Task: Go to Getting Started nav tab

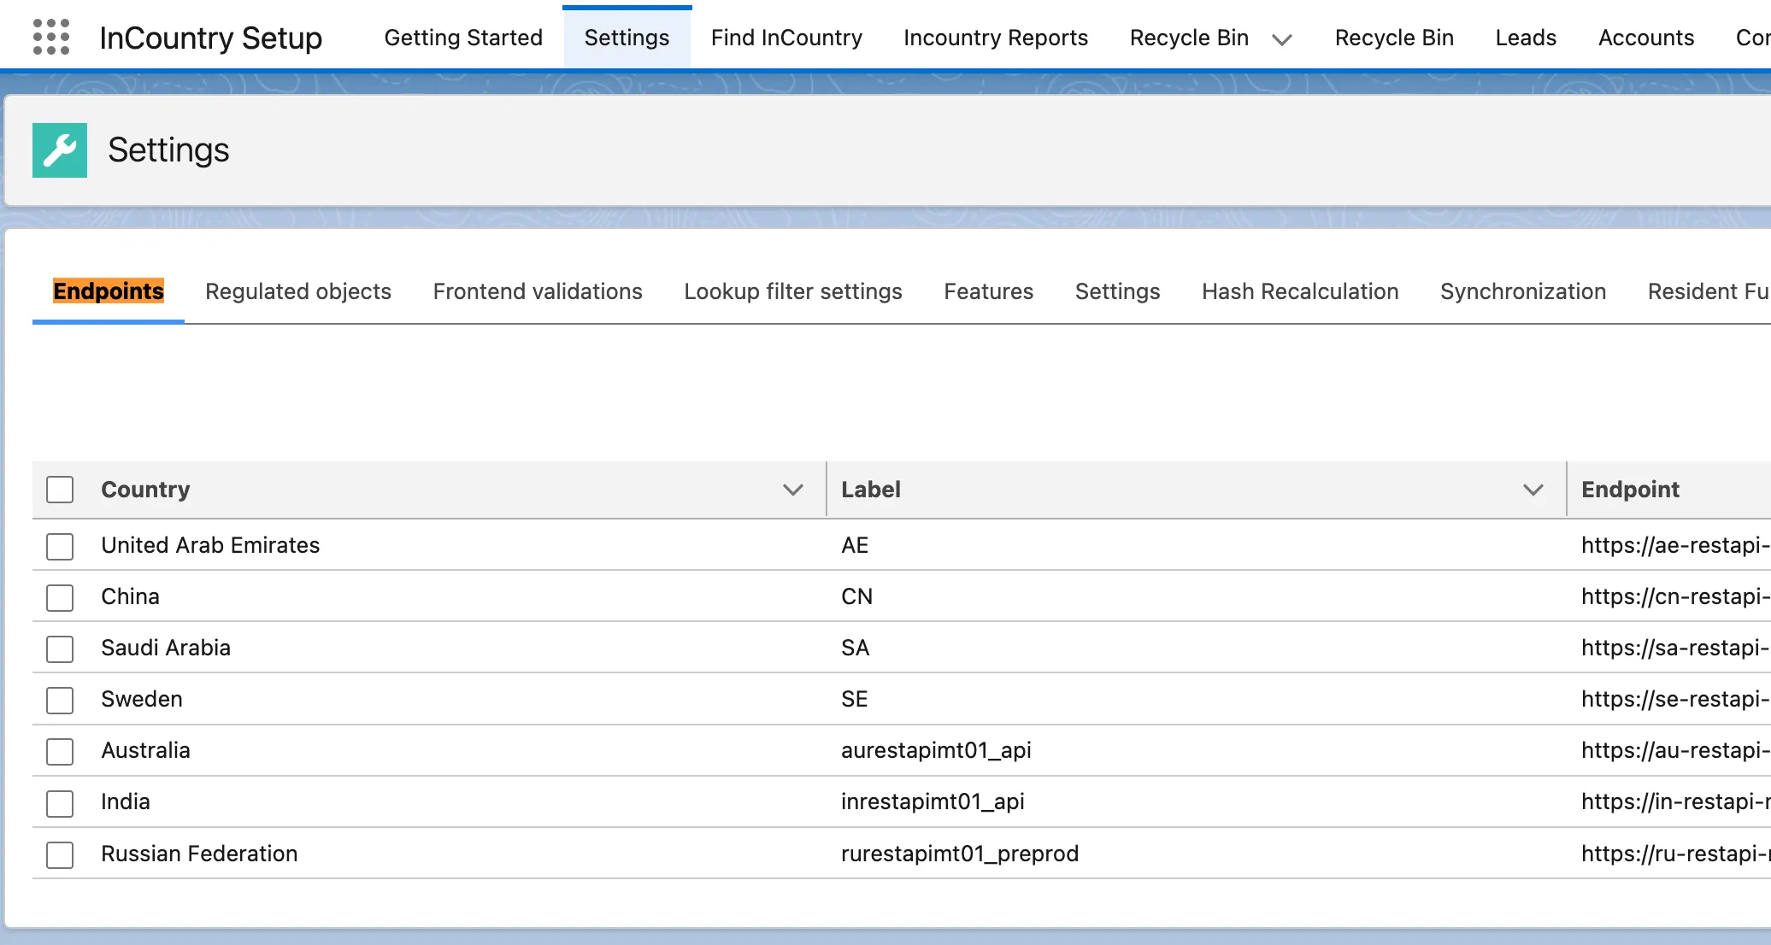Action: click(463, 38)
